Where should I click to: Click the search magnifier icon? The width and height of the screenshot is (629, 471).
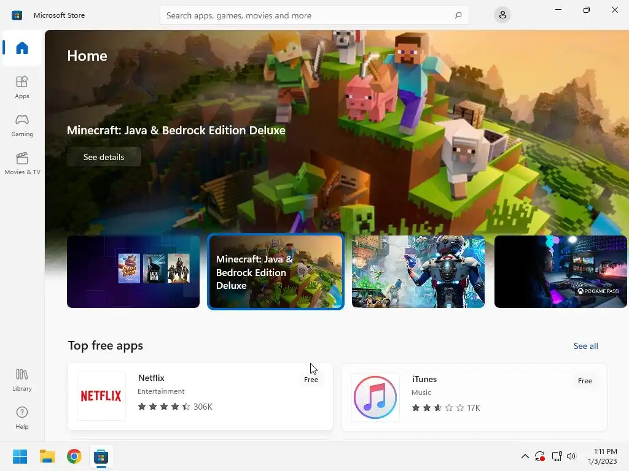(458, 15)
